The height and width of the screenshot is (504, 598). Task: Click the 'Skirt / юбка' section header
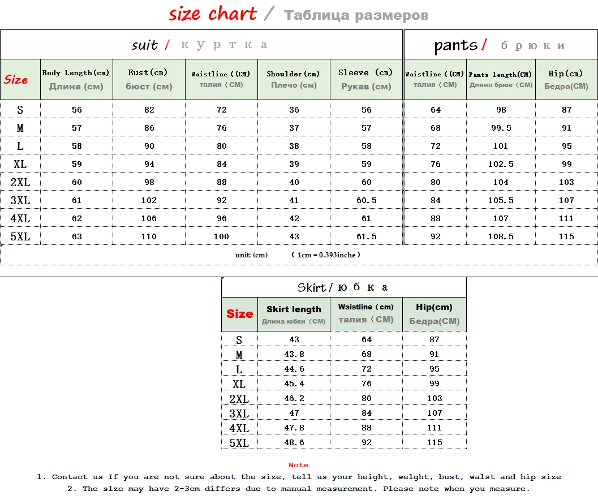click(x=343, y=287)
